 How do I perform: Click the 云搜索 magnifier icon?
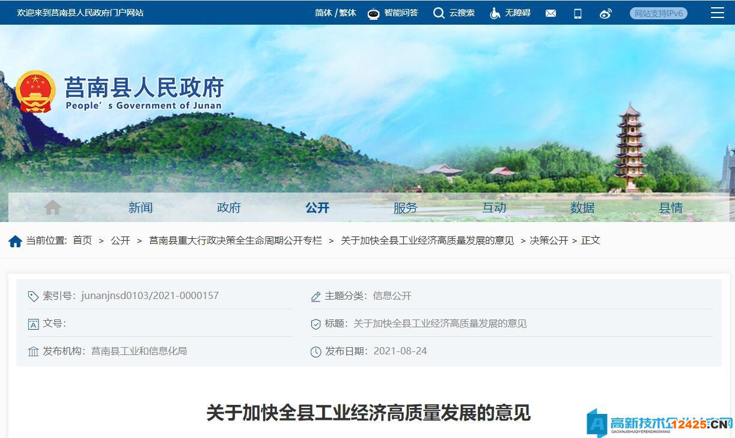[x=439, y=13]
